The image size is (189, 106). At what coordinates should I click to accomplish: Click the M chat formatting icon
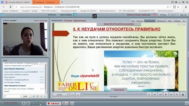[x=38, y=96]
